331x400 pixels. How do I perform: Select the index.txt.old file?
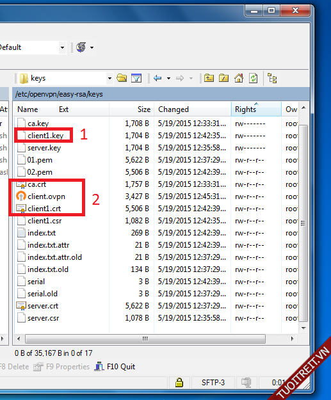48,269
